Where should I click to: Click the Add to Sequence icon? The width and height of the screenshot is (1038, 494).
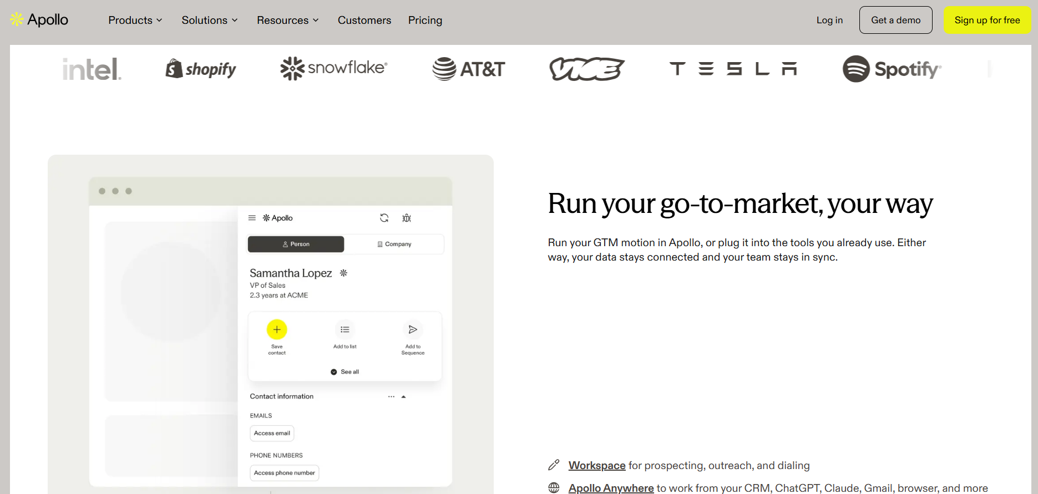point(413,329)
